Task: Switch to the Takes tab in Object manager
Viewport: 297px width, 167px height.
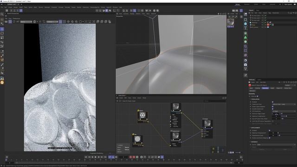Action: click(x=258, y=10)
